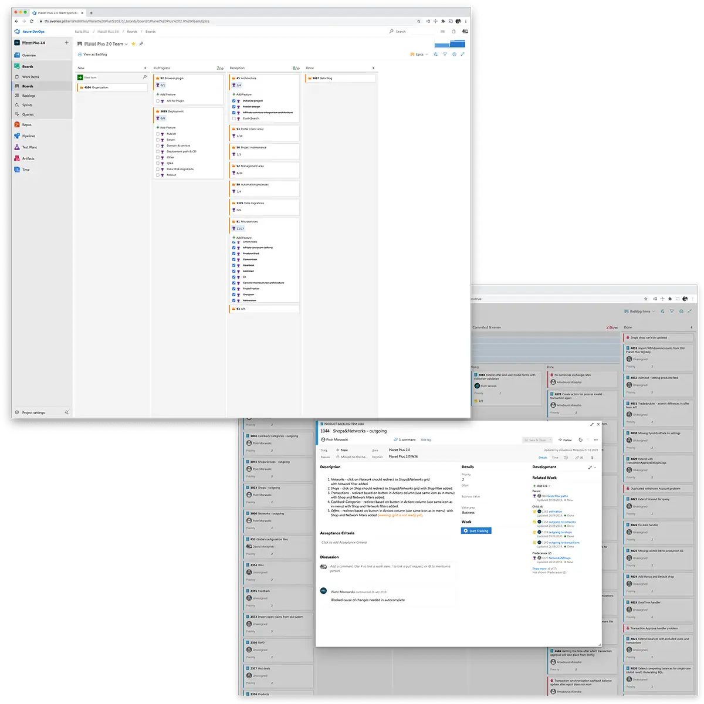
Task: Click Follow on the work item
Action: click(565, 440)
